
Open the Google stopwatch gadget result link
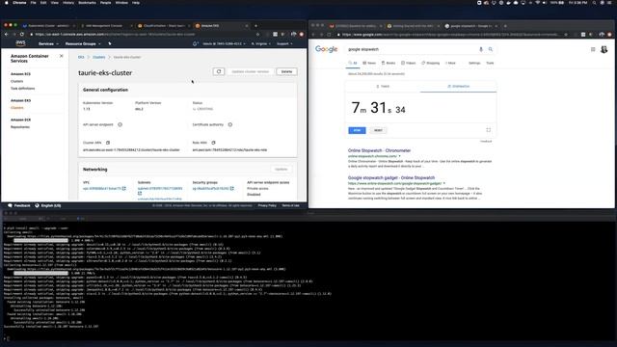[x=391, y=177]
